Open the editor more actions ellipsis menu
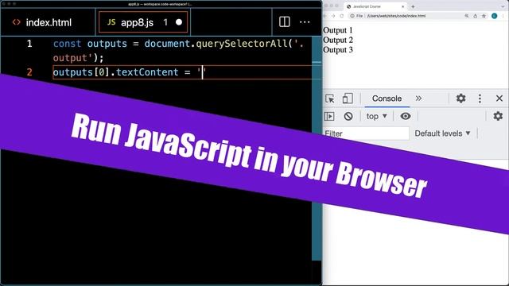This screenshot has width=509, height=286. tap(305, 22)
